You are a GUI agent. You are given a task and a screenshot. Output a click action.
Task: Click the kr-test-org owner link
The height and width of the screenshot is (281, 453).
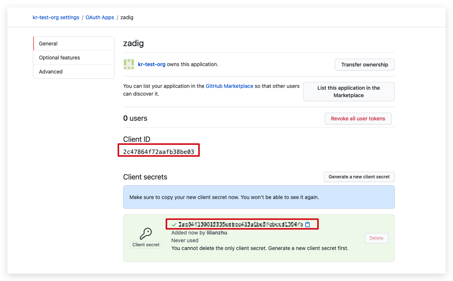point(151,64)
